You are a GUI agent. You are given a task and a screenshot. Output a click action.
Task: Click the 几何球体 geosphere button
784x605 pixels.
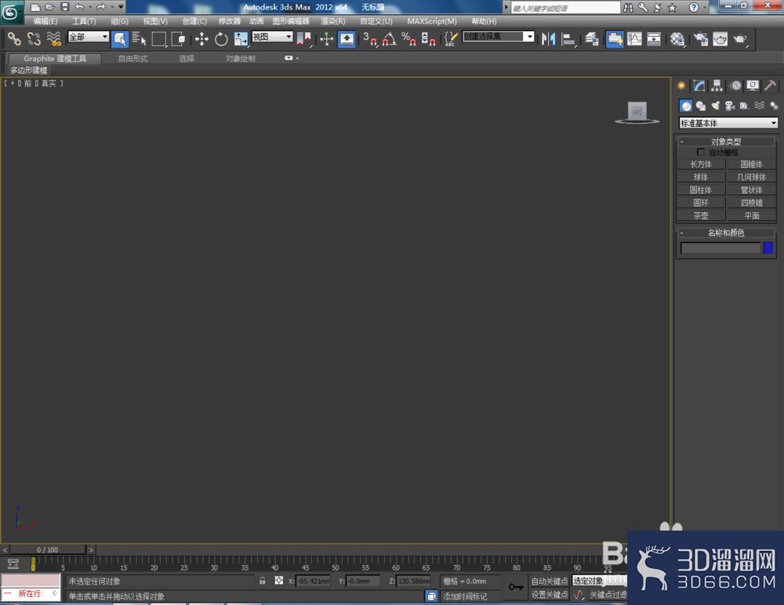click(x=752, y=177)
